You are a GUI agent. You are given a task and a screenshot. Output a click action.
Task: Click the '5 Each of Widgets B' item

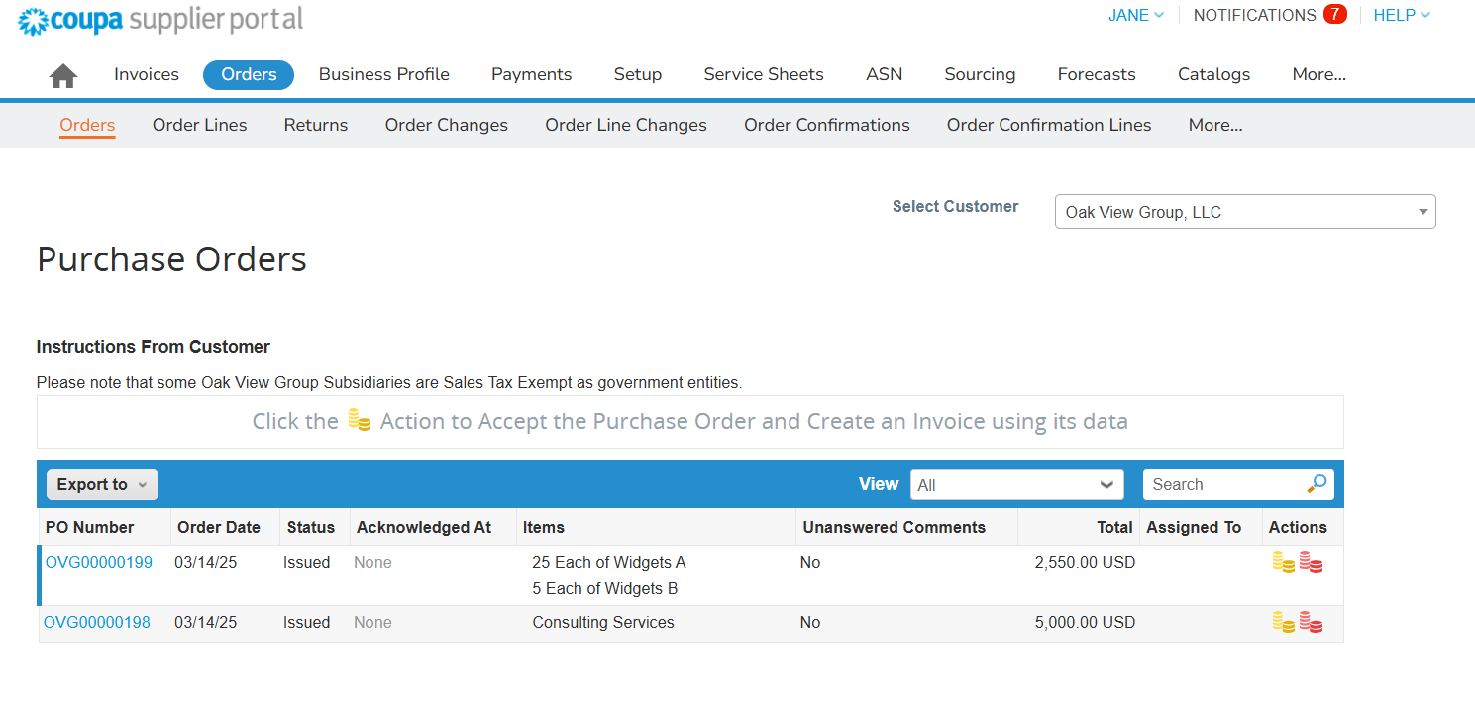[x=605, y=588]
